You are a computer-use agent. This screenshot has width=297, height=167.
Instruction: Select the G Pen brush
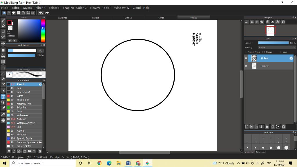24,96
